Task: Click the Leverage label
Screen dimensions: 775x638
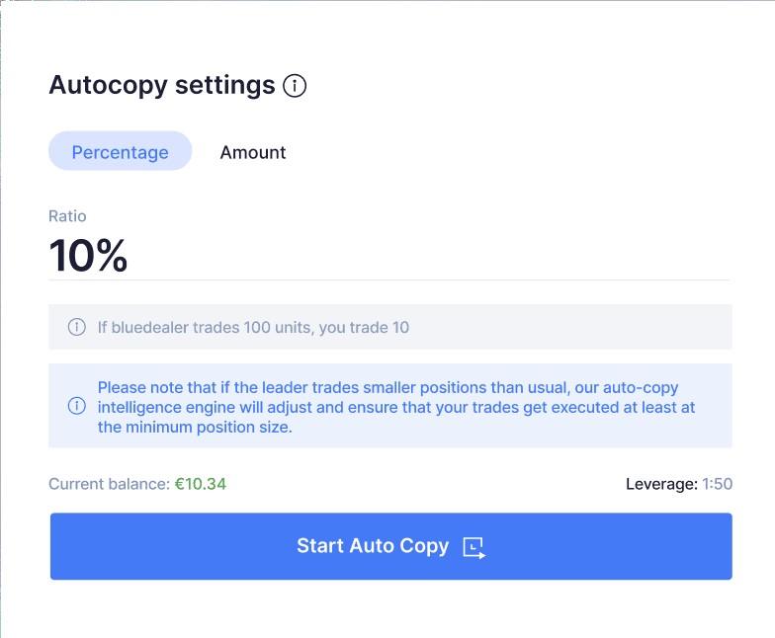Action: point(661,484)
